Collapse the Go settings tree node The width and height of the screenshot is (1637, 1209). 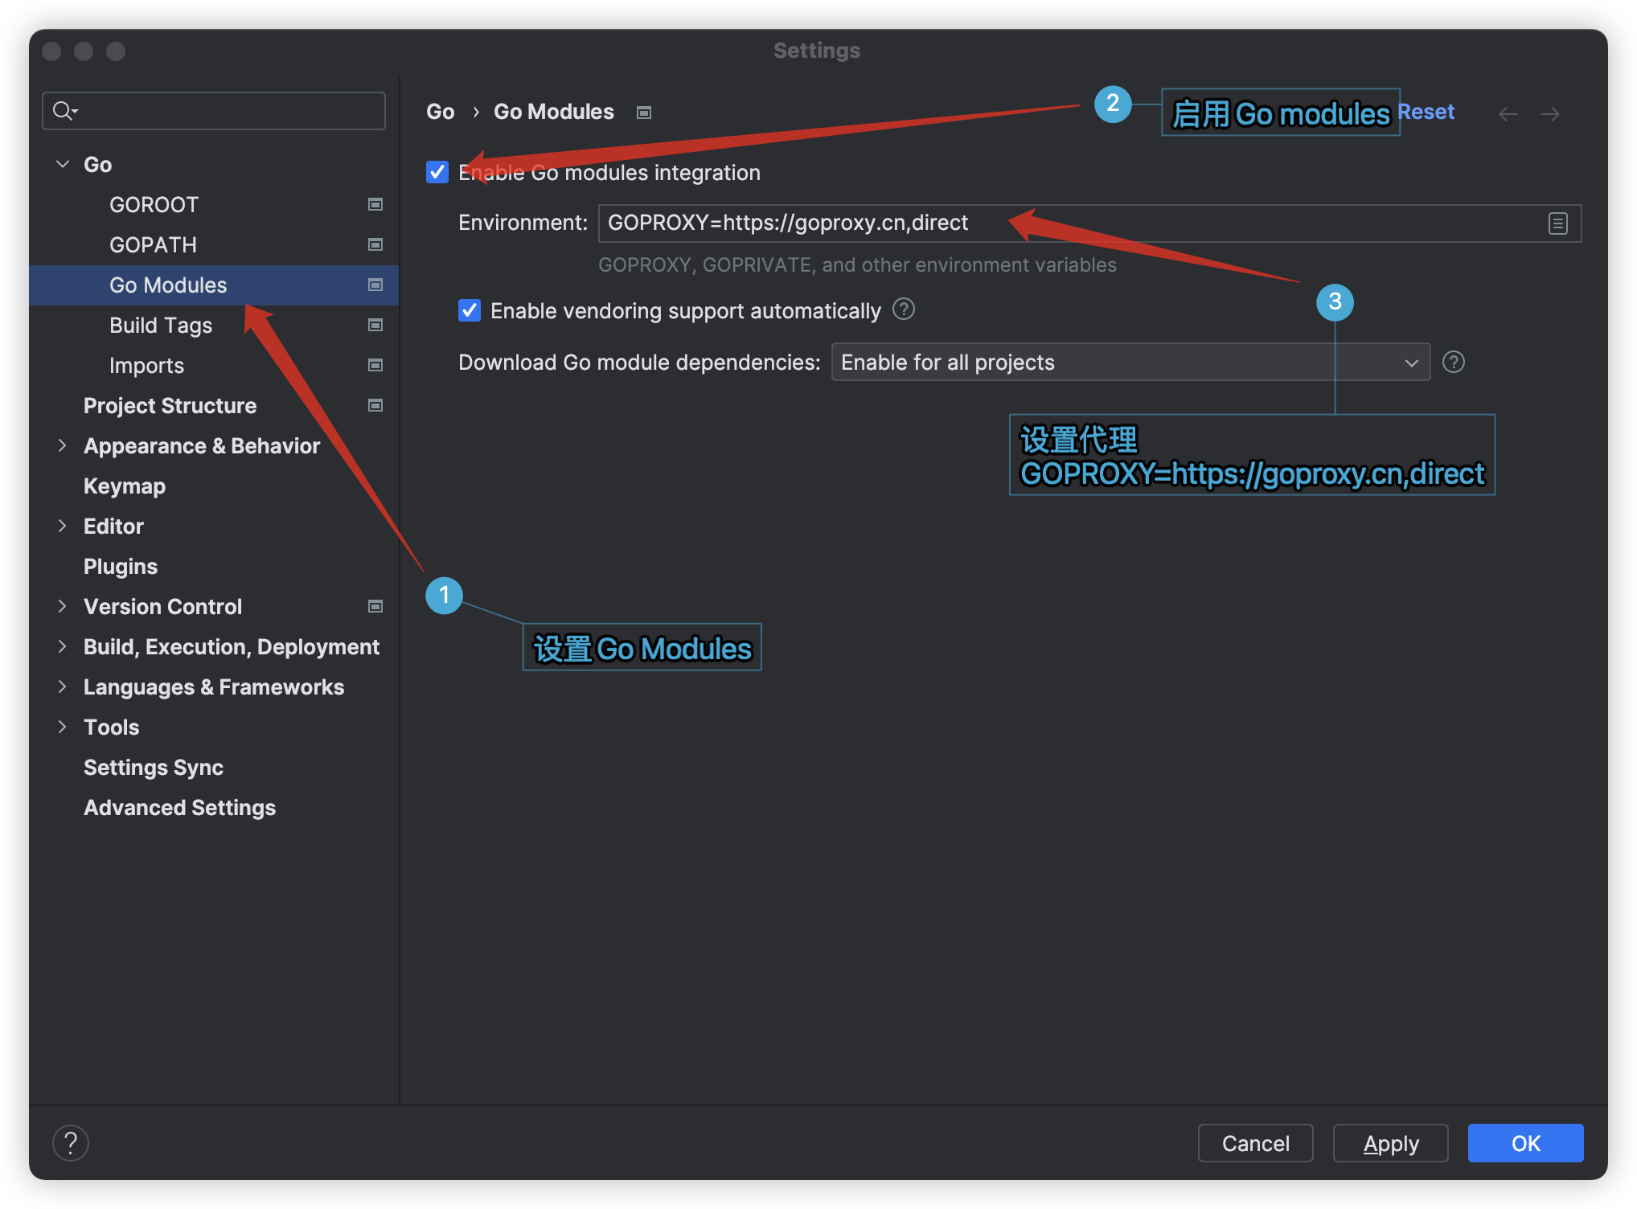63,164
